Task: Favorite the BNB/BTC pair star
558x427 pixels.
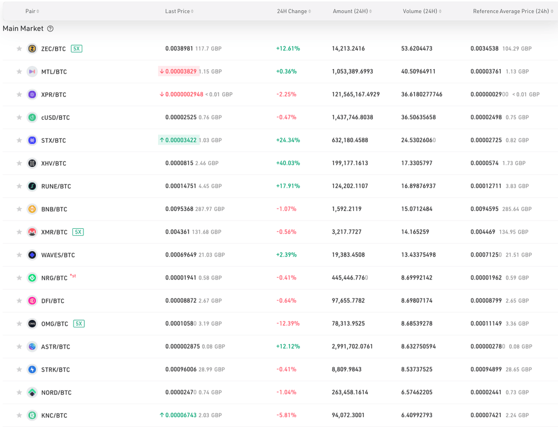Action: tap(19, 209)
